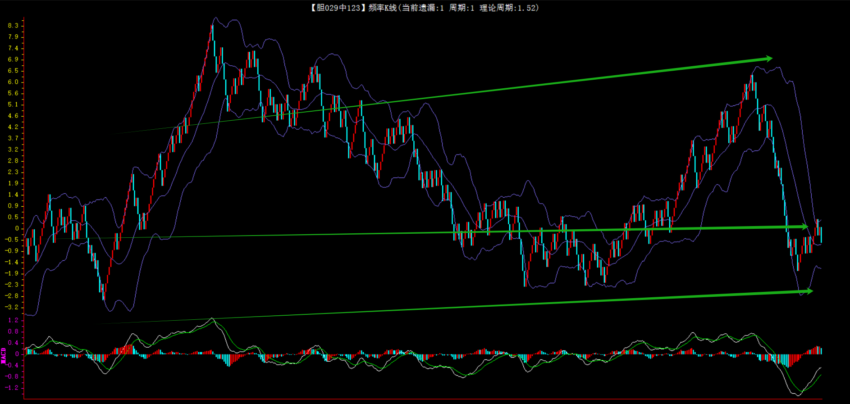The height and width of the screenshot is (404, 850).
Task: Click the 1.9 price axis label
Action: click(13, 183)
